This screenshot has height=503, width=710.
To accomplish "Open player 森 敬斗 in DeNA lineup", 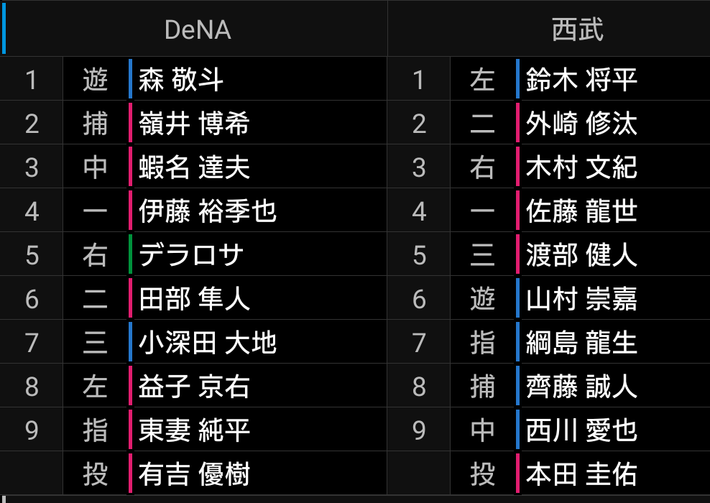I will point(181,79).
